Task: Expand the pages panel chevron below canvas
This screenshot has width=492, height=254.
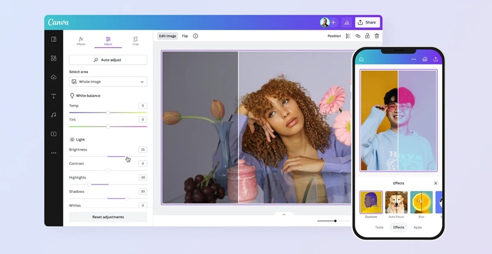Action: point(284,215)
